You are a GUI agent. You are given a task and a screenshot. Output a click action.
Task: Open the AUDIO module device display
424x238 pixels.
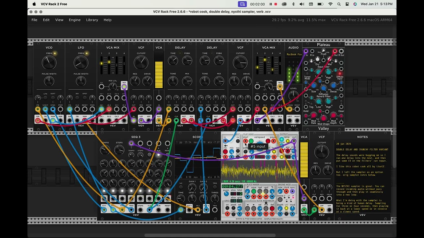click(x=293, y=54)
